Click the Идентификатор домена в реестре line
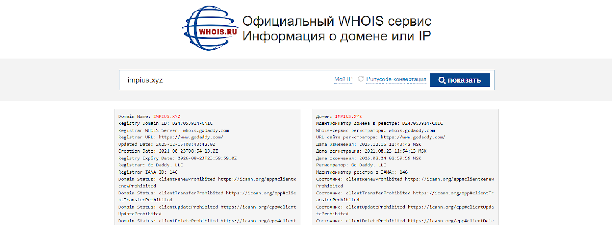 pos(379,124)
